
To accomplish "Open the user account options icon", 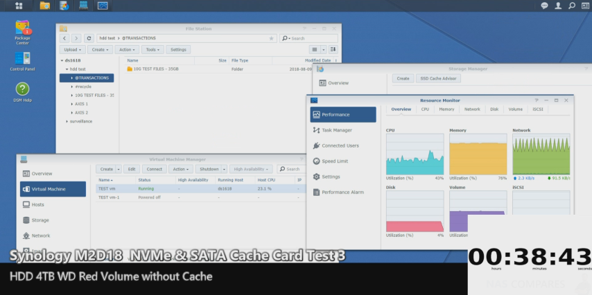I will tap(558, 6).
